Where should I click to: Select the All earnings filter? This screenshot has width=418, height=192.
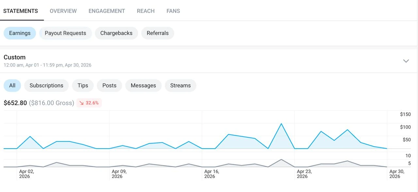[x=12, y=85]
